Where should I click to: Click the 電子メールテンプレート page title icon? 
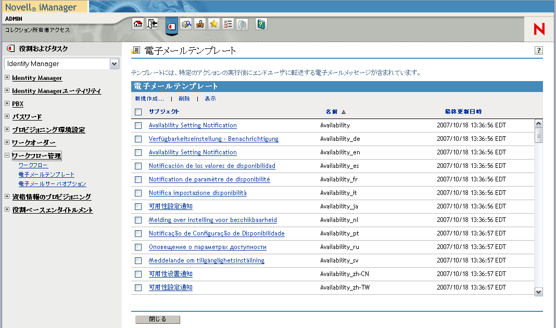click(x=136, y=50)
